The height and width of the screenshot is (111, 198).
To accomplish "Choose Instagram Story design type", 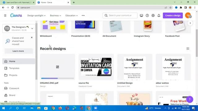I will 148,29.
